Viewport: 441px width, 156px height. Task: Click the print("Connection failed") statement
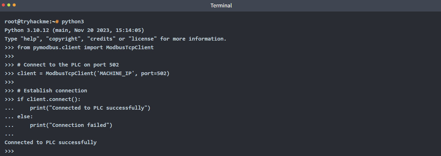[x=71, y=125]
